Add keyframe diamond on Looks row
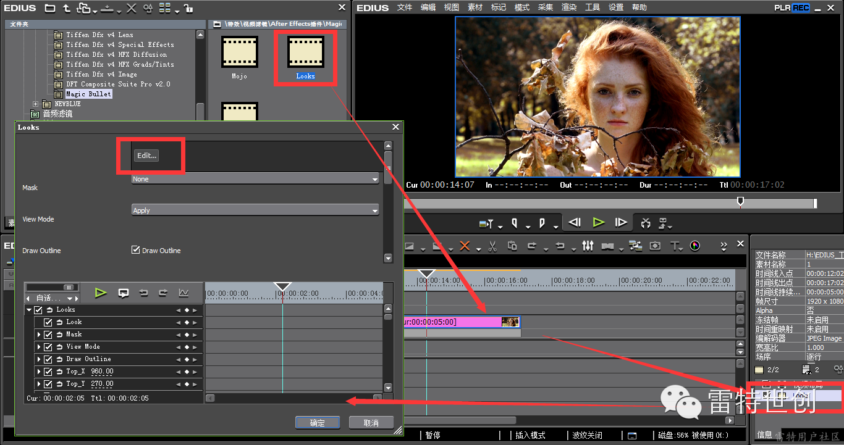This screenshot has height=445, width=844. (187, 310)
